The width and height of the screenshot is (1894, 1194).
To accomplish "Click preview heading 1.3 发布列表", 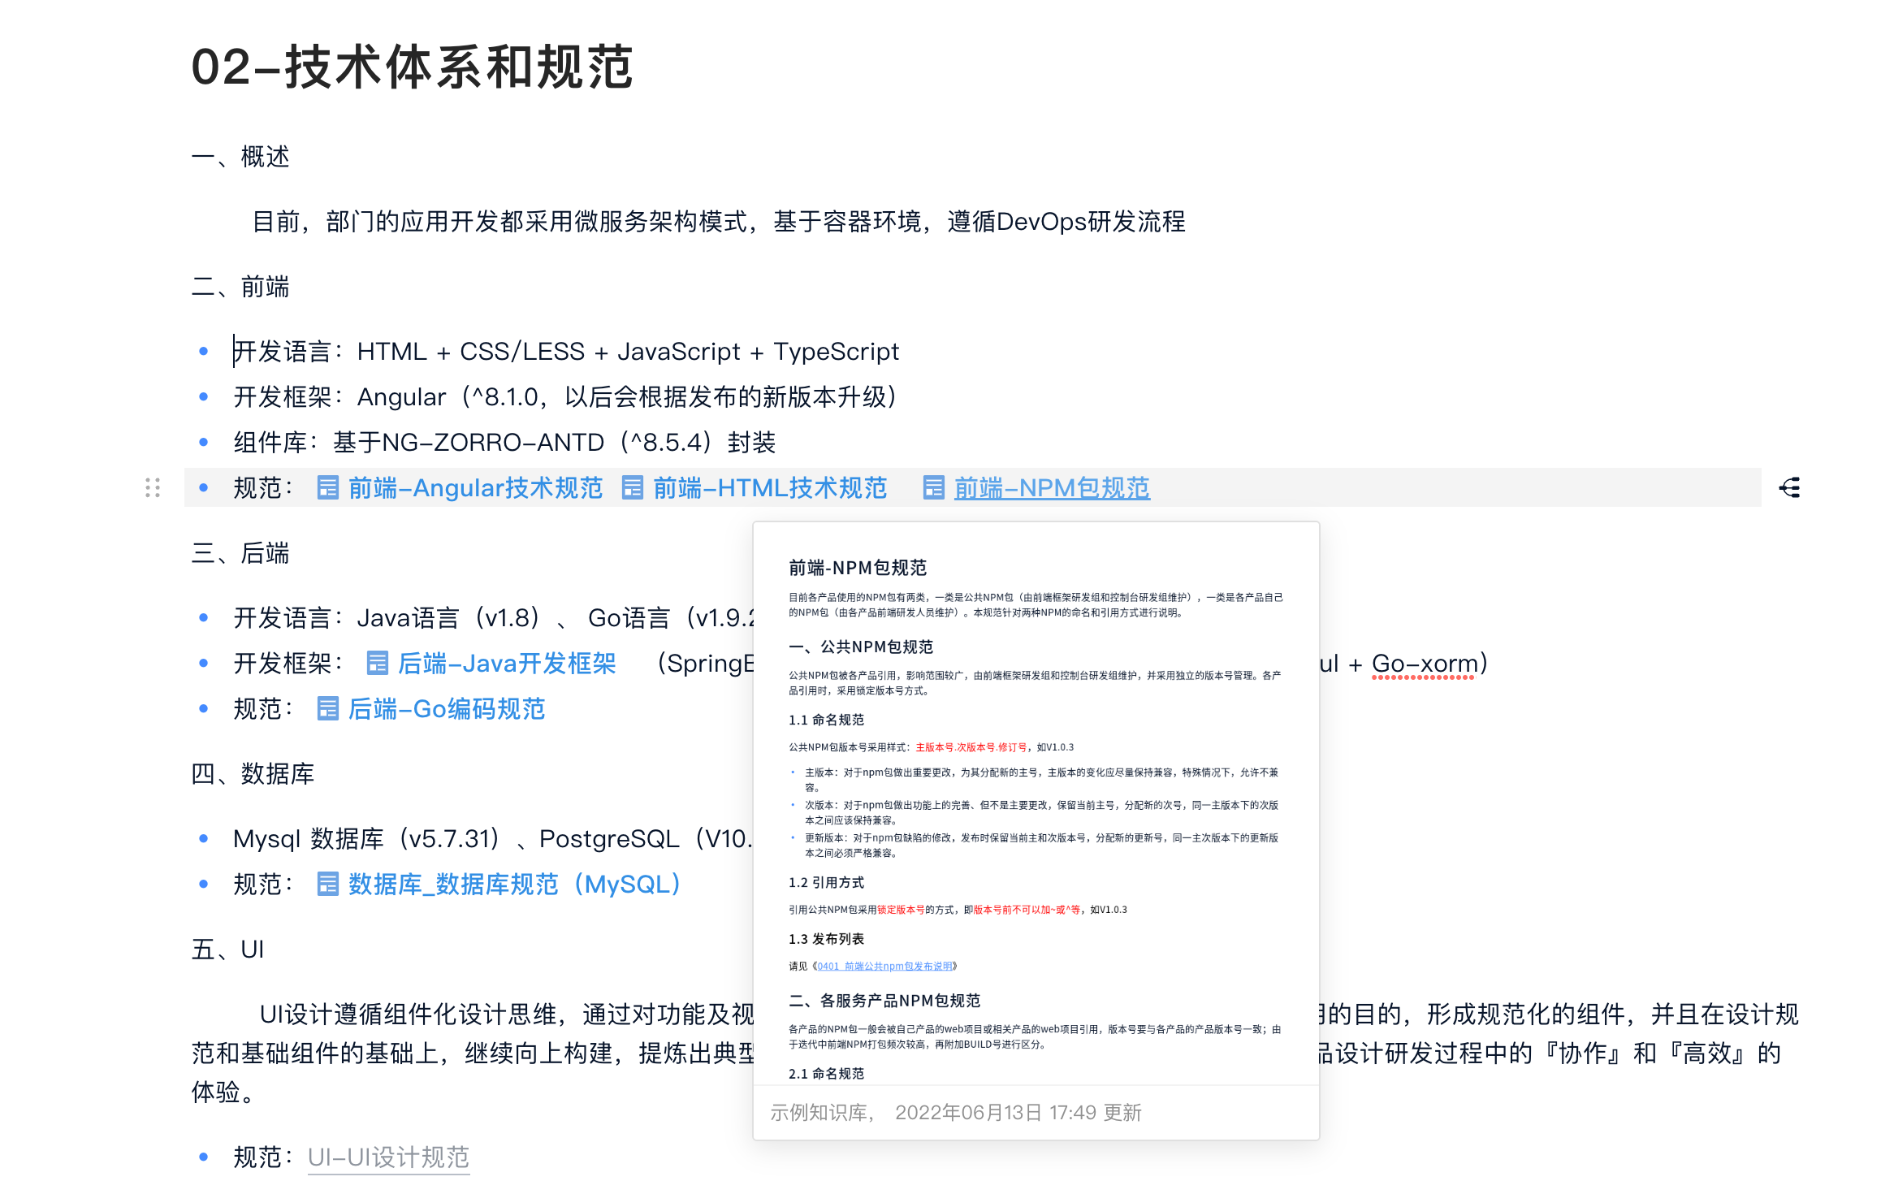I will pos(826,939).
